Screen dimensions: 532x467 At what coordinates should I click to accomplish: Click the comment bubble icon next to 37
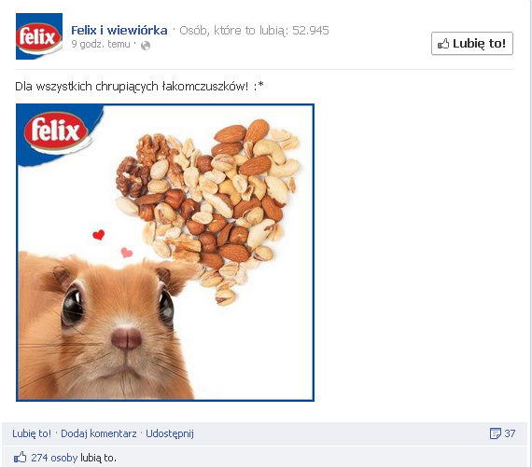pyautogui.click(x=495, y=433)
